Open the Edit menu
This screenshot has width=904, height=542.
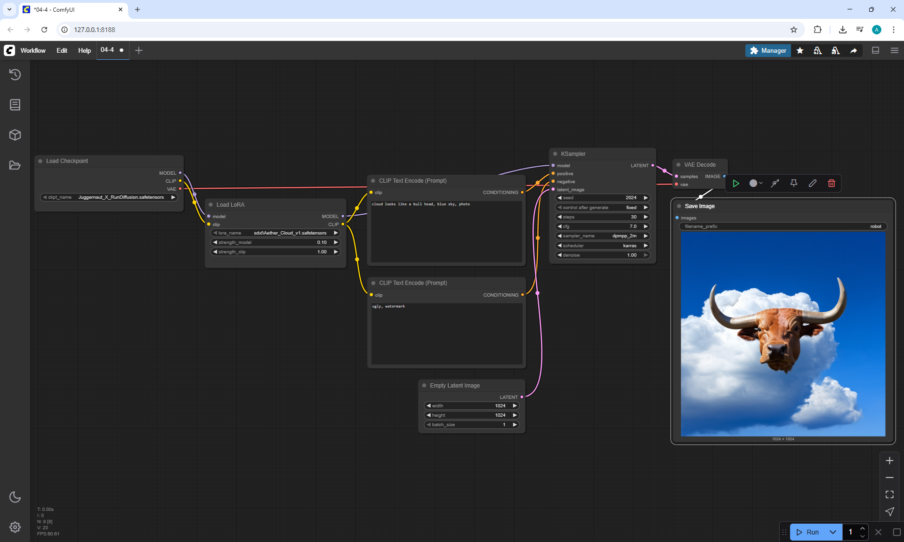point(62,50)
